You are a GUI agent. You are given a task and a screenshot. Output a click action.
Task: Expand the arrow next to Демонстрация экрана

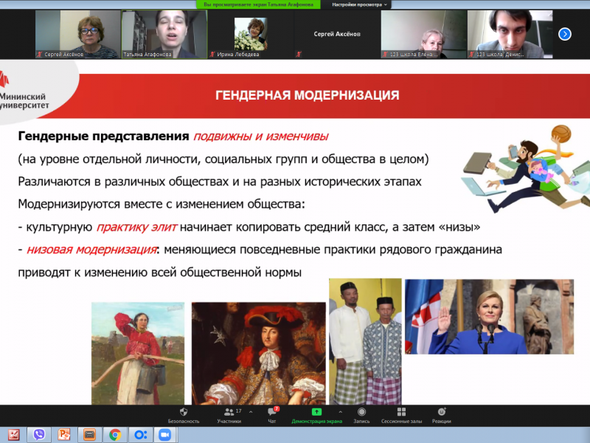click(340, 411)
